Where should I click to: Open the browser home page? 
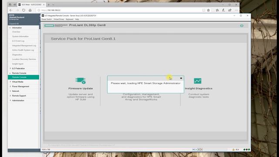point(30,10)
